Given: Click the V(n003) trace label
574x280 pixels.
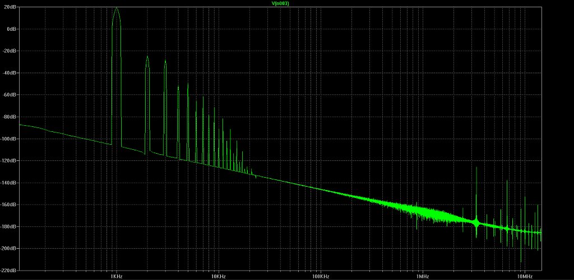Looking at the screenshot, I should point(281,3).
